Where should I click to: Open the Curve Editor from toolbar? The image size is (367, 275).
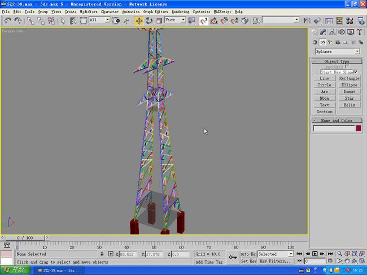pyautogui.click(x=329, y=21)
